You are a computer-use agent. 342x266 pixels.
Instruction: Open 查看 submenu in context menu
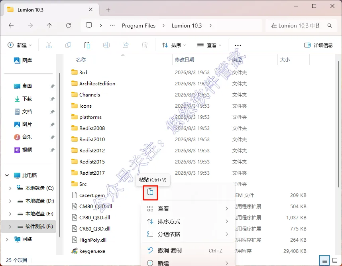pos(188,209)
